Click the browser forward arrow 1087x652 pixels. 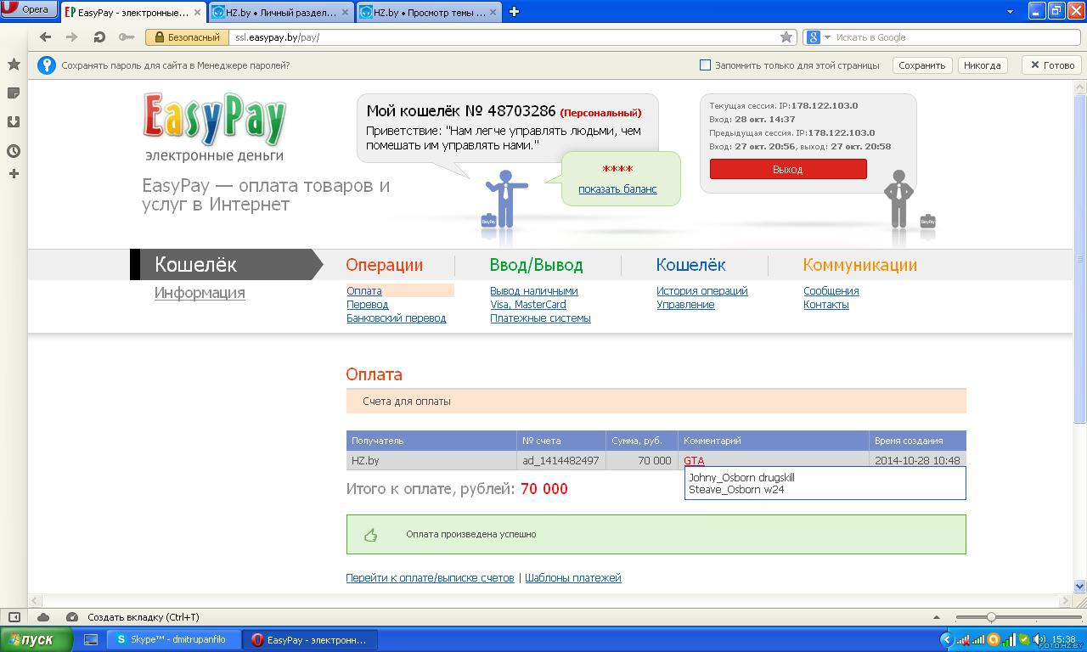pyautogui.click(x=72, y=37)
